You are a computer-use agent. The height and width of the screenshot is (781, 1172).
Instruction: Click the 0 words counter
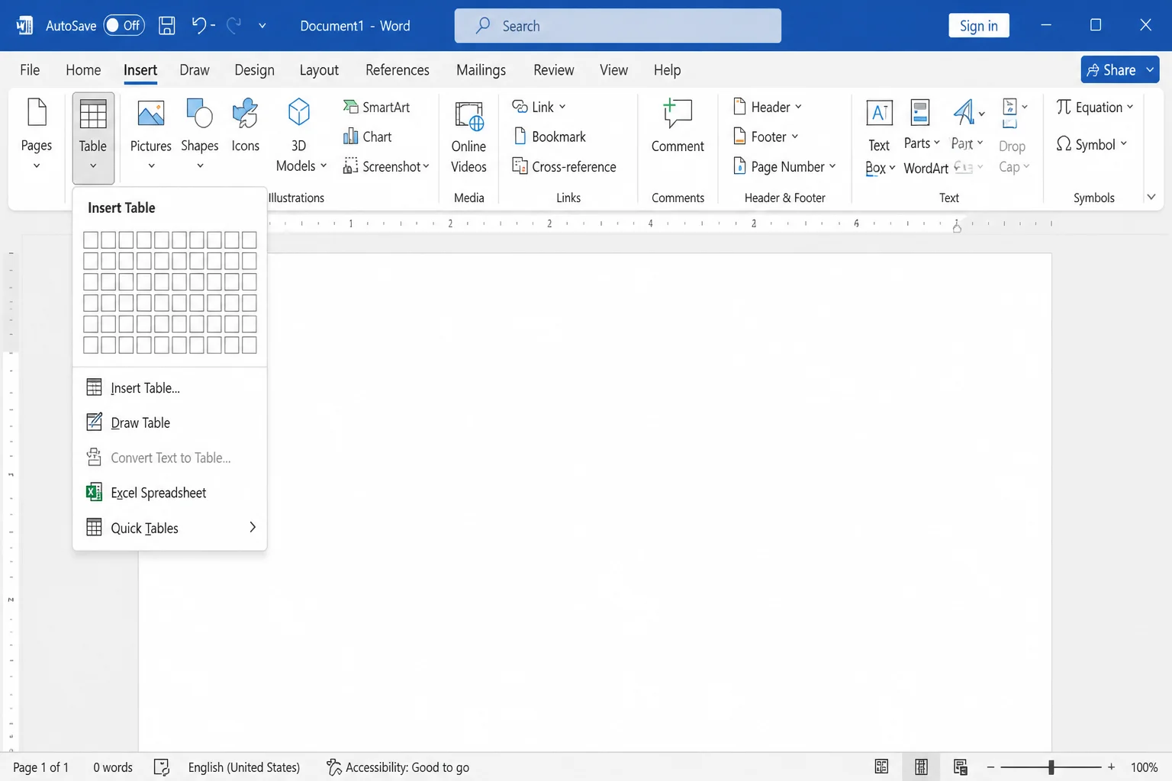(x=113, y=767)
